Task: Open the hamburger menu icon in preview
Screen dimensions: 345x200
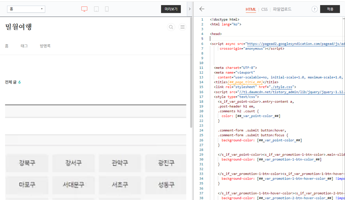Action: 182,27
